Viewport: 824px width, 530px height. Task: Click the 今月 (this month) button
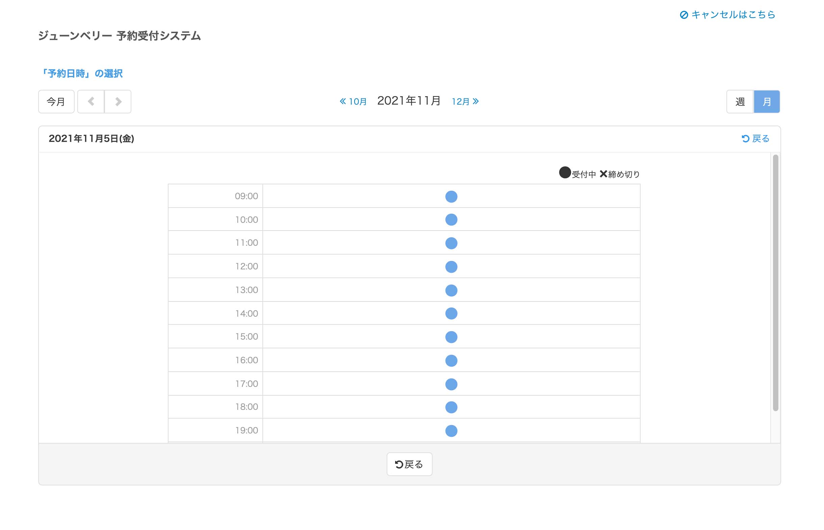click(56, 102)
